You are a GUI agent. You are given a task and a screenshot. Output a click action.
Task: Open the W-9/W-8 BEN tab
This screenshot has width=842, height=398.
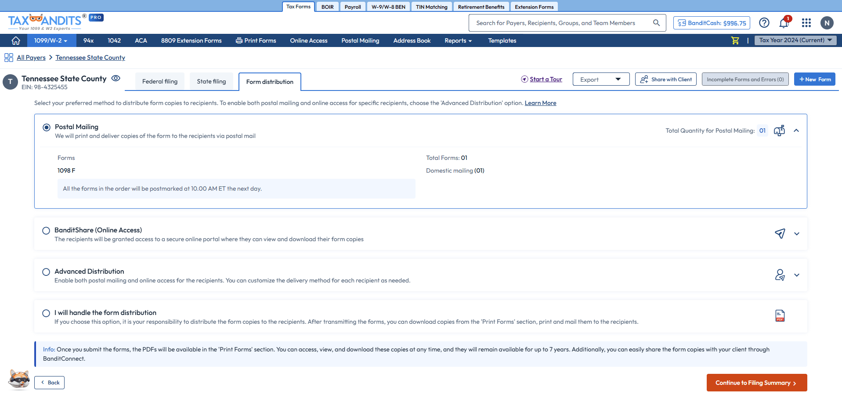[x=388, y=7]
